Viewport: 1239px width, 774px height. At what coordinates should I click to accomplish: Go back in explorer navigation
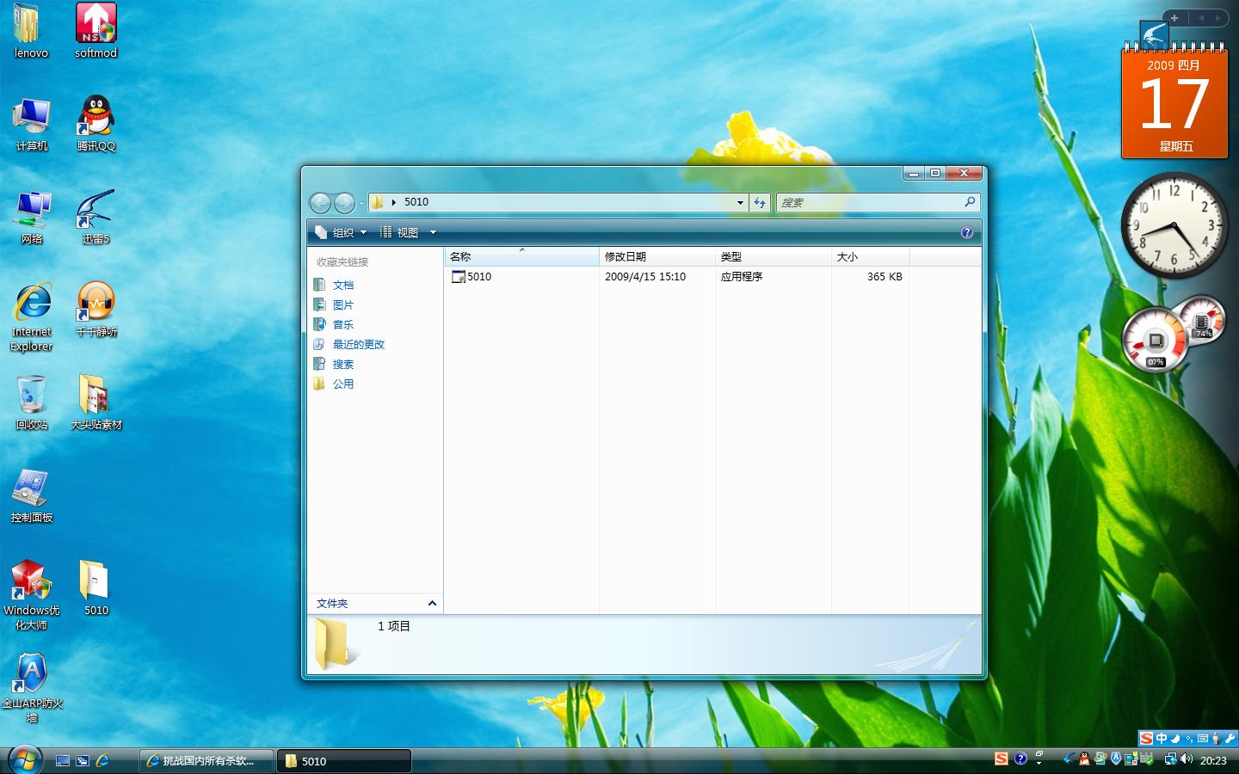click(320, 202)
